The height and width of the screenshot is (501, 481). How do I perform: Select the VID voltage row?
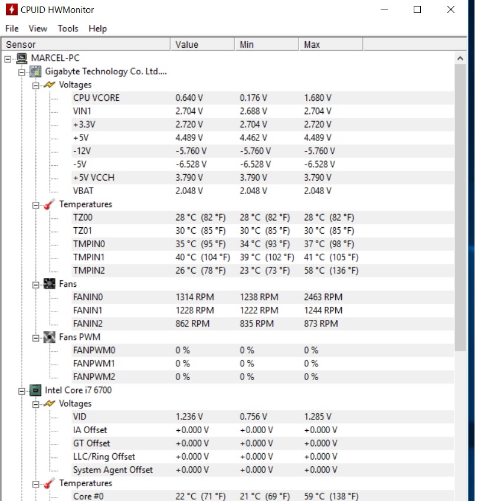(x=263, y=417)
